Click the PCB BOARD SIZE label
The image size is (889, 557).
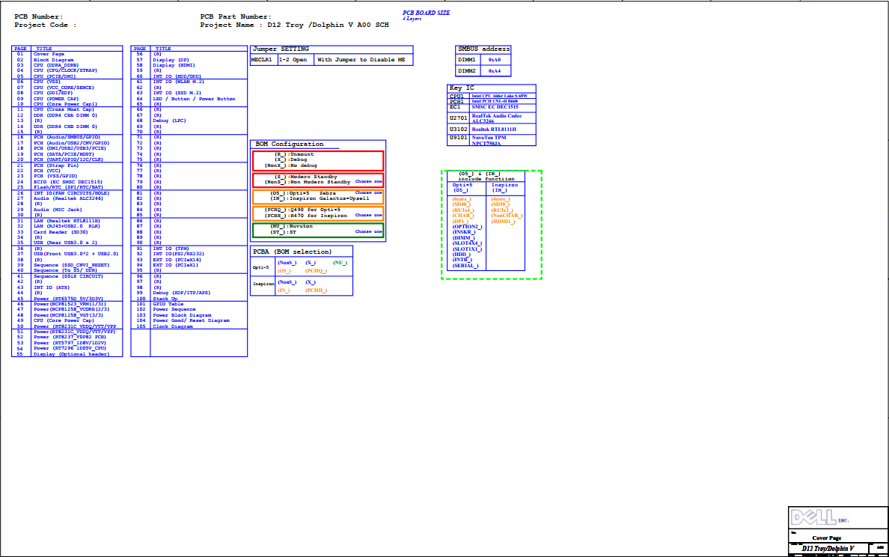tap(427, 13)
